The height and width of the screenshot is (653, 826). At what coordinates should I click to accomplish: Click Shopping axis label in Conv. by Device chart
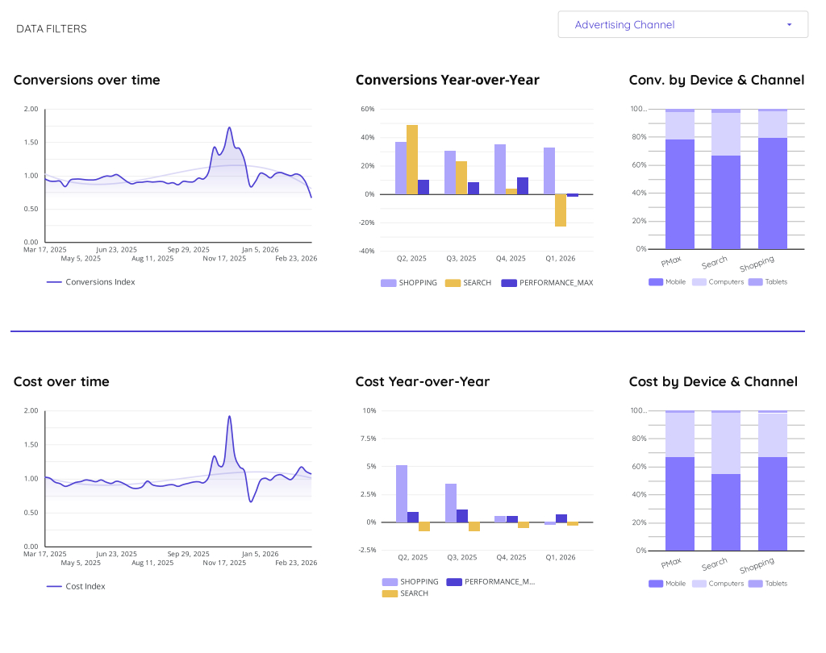[757, 264]
